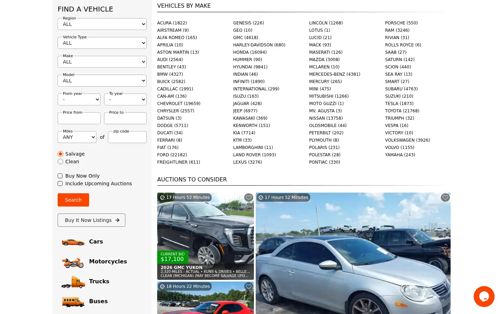The height and width of the screenshot is (314, 503).
Task: Enable the Buy Now Only checkbox
Action: (x=60, y=176)
